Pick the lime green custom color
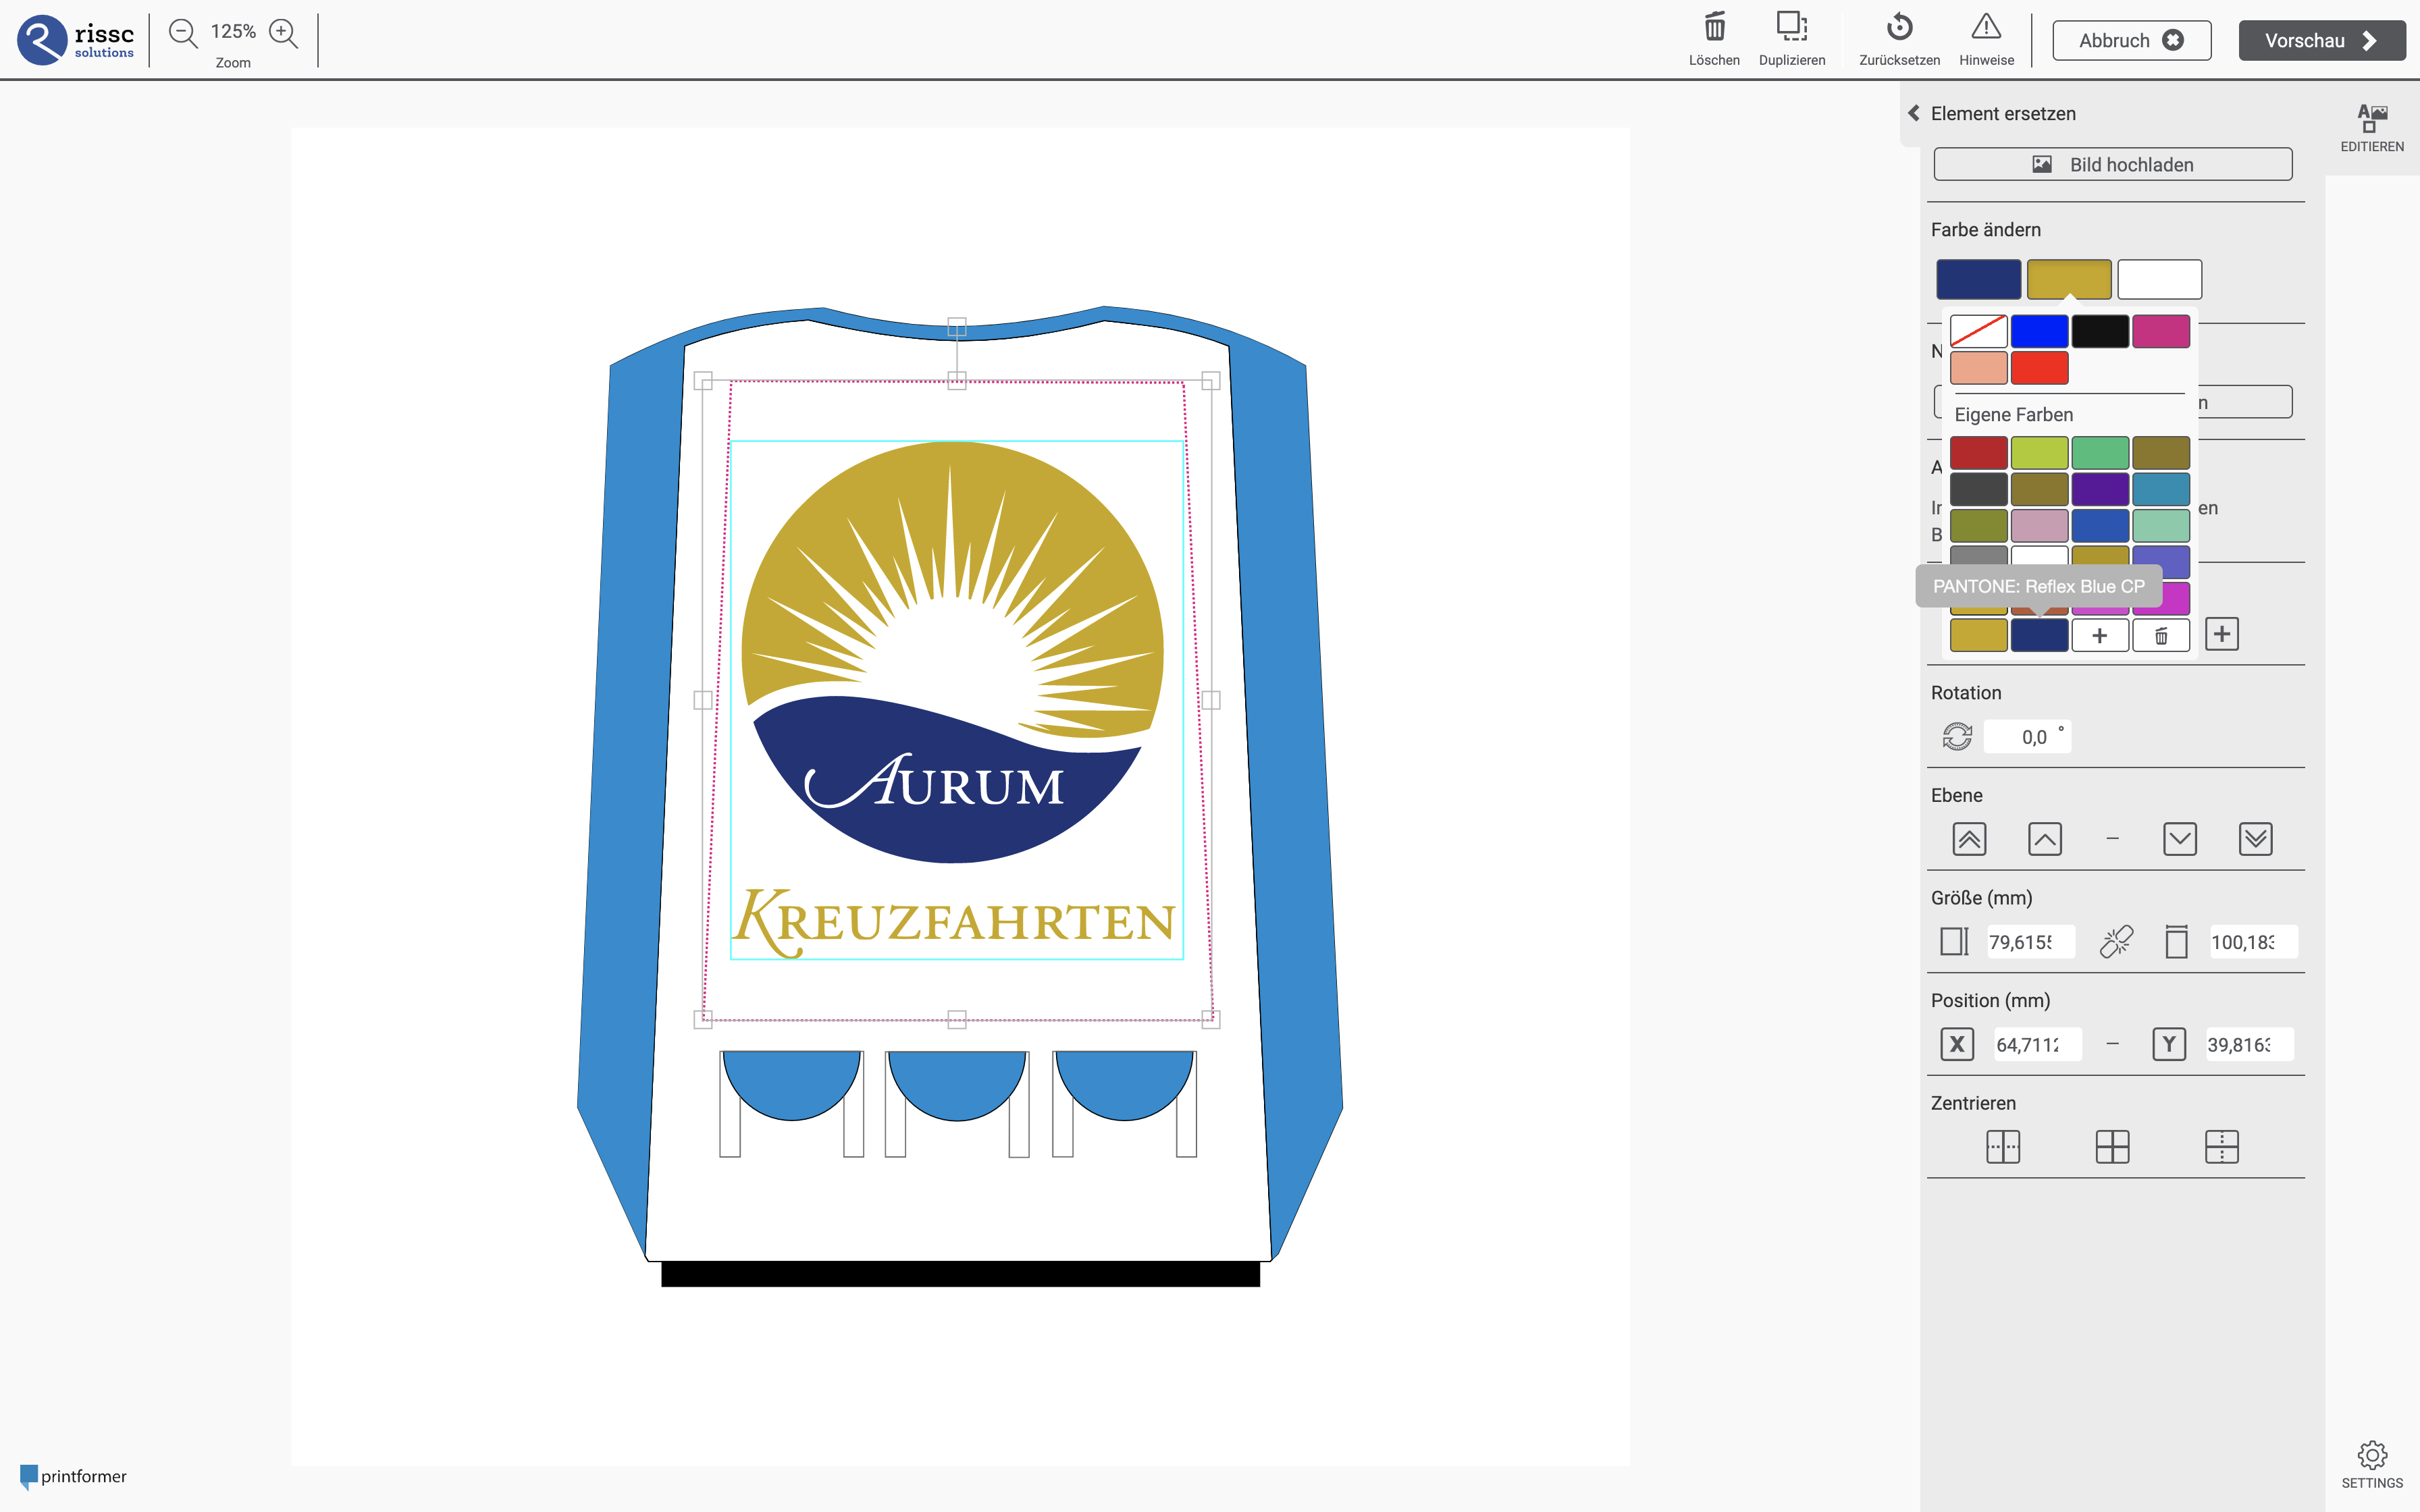2420x1512 pixels. (2039, 453)
